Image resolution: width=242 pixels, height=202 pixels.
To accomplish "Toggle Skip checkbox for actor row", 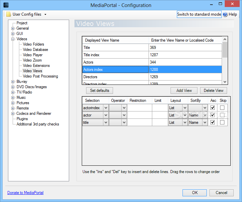I will tap(222, 115).
